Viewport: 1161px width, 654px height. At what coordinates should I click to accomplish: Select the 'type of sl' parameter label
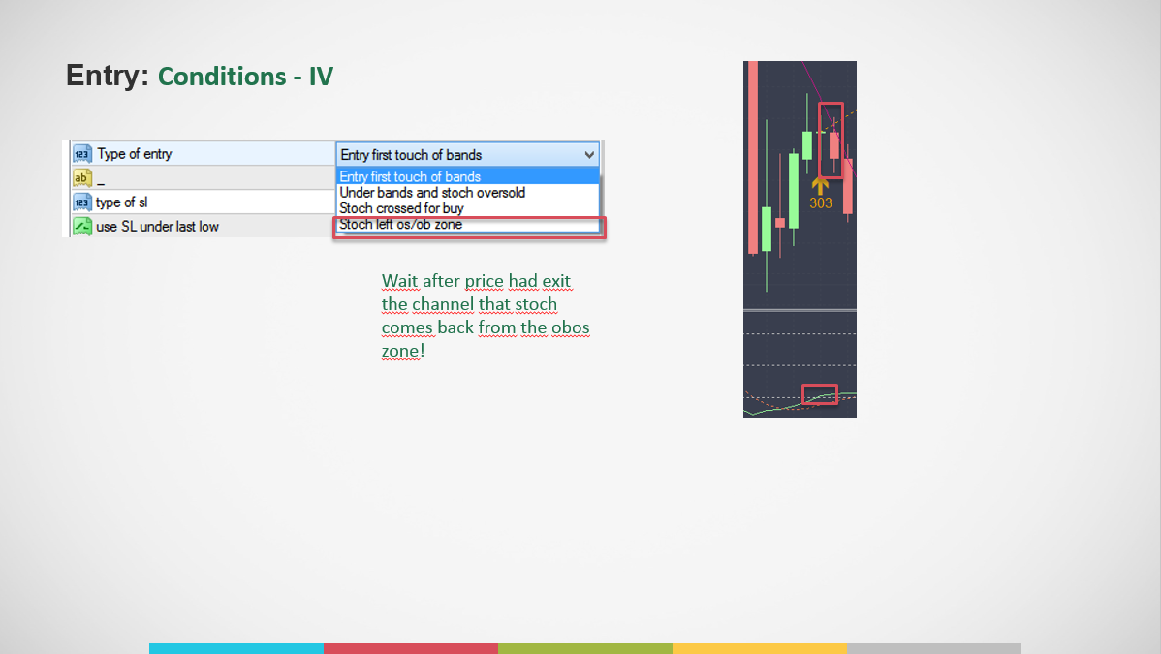(x=121, y=202)
